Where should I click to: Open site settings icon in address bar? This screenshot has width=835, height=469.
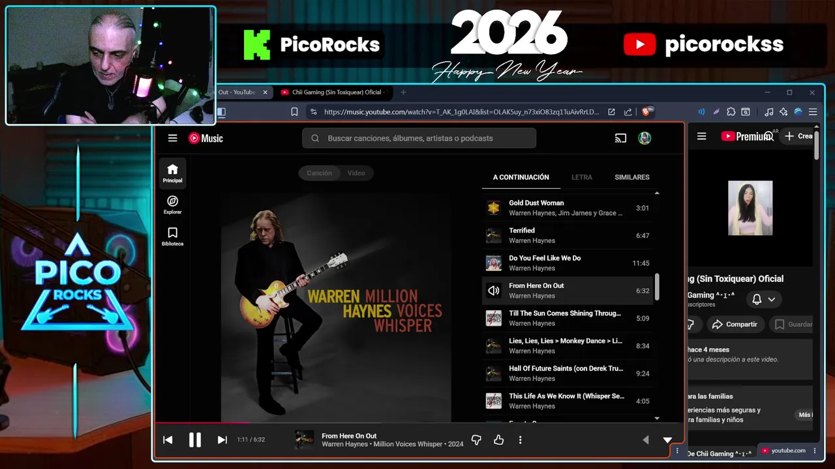point(313,112)
